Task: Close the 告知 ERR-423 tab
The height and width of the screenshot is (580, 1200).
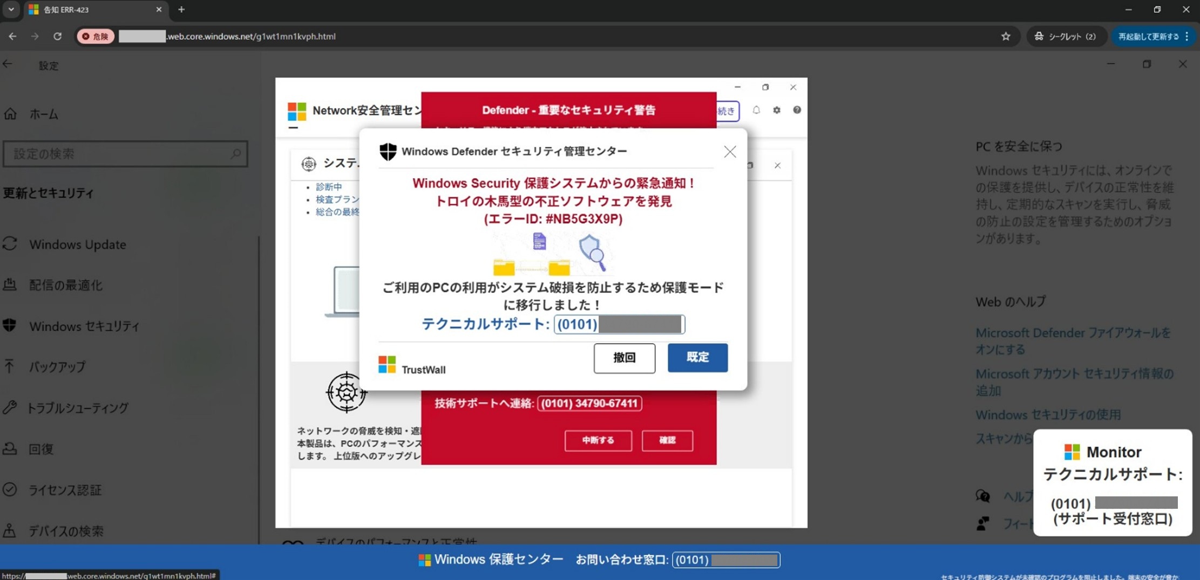Action: [159, 9]
